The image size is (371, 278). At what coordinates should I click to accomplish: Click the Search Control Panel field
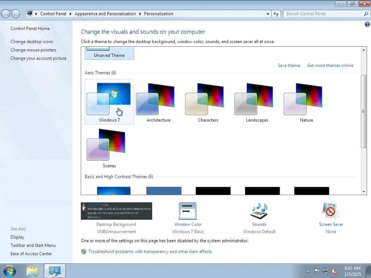323,14
